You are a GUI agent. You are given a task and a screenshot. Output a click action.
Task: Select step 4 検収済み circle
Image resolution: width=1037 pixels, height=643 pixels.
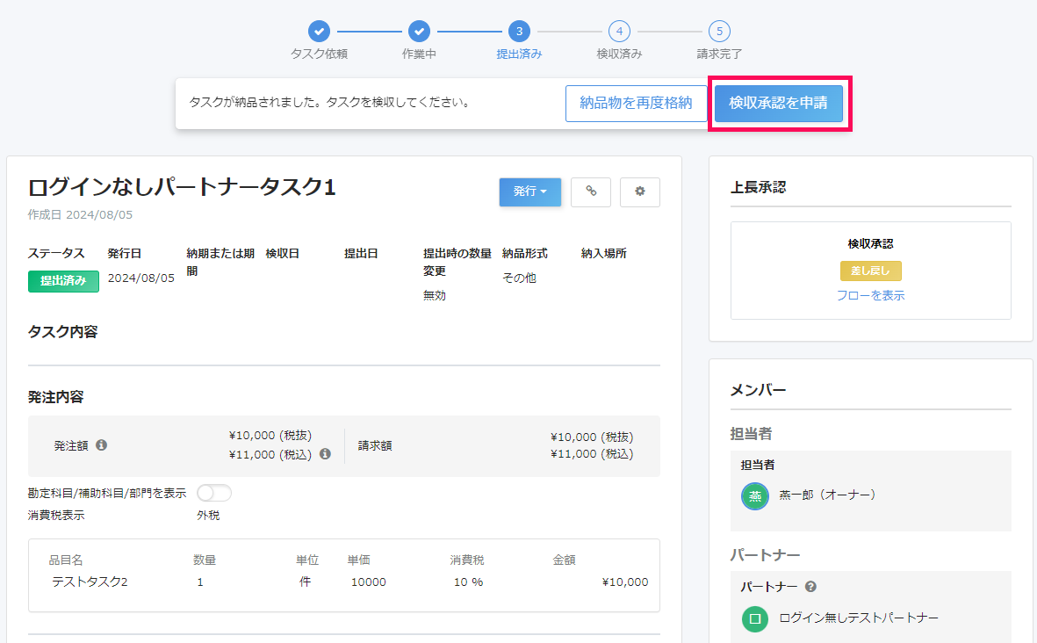(x=619, y=31)
